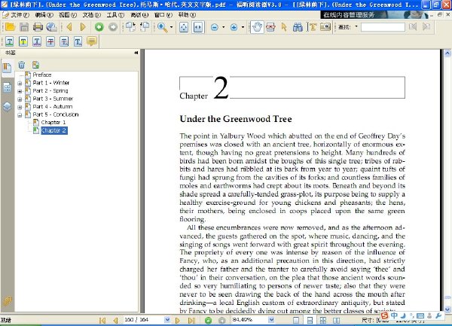Open the 窗口(W) menu
This screenshot has width=452, height=326.
point(163,15)
